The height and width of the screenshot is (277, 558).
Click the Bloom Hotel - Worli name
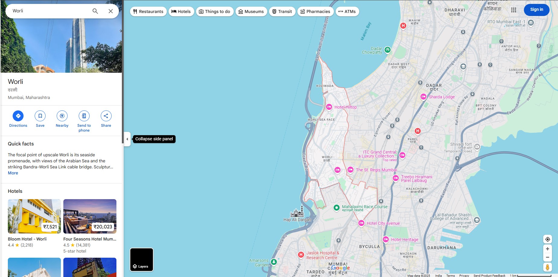(x=27, y=239)
